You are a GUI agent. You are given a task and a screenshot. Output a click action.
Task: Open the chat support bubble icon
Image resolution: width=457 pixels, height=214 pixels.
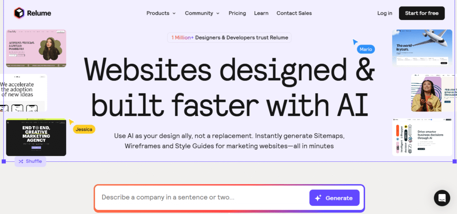point(442,198)
